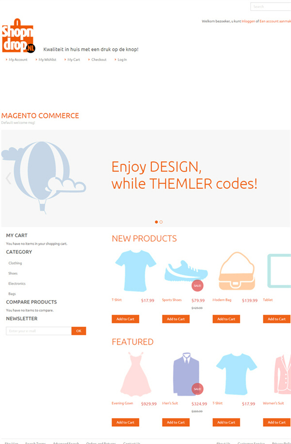291x444 pixels.
Task: Click the Inloggen link
Action: [248, 21]
